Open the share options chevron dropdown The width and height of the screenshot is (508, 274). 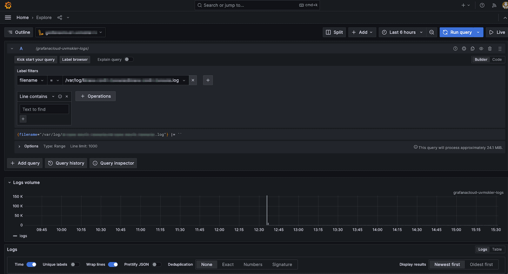pyautogui.click(x=68, y=17)
